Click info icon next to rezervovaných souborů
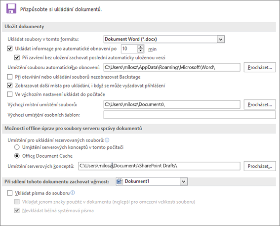This screenshot has width=280, height=226. pos(107,140)
